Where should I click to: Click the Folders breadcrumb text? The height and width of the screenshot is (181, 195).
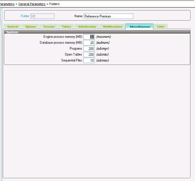(x=54, y=4)
